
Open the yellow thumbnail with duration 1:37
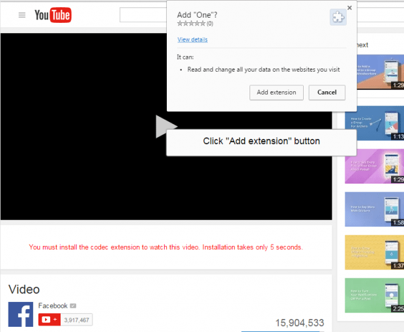point(375,252)
